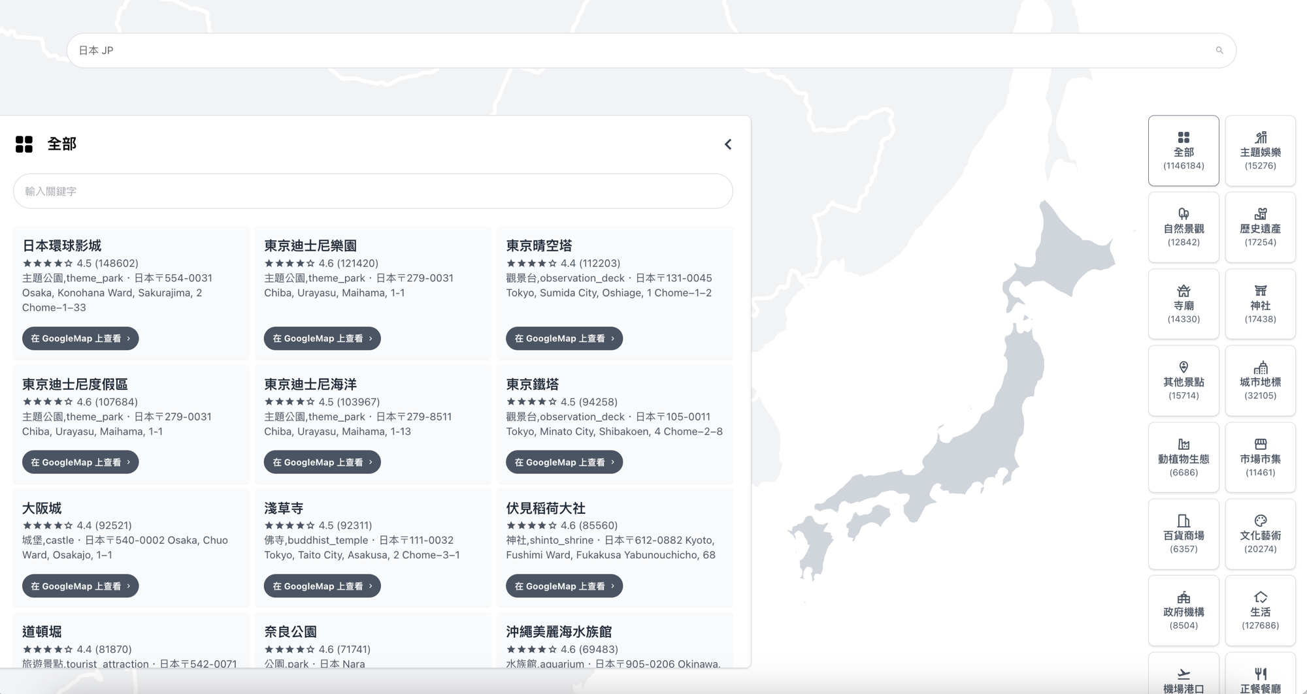The image size is (1307, 694).
Task: Open the 政府機構 government category icon
Action: tap(1183, 597)
